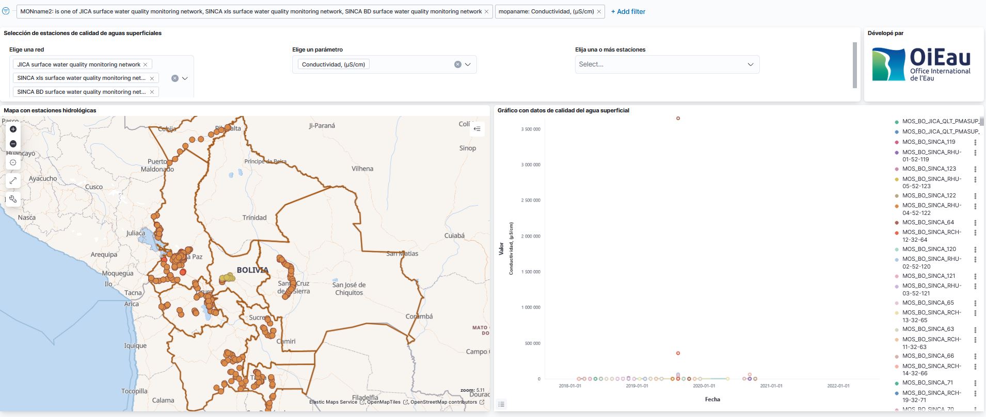The height and width of the screenshot is (417, 986).
Task: Open options for MOS_BO_SINCA_64 legend item
Action: tap(975, 223)
